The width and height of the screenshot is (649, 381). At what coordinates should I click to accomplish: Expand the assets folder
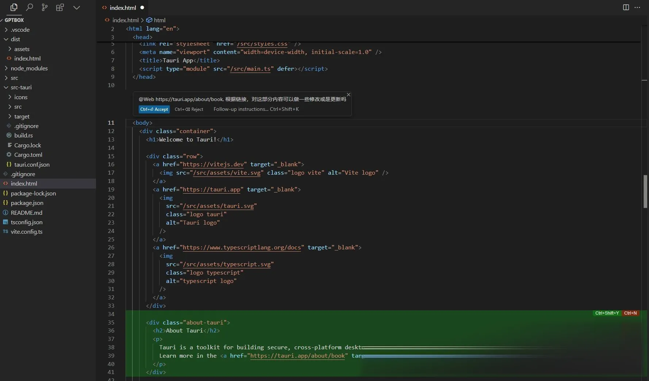[x=22, y=49]
